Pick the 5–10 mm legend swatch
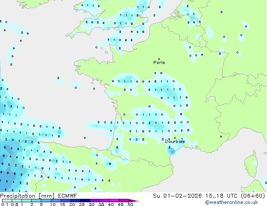This screenshot has height=206, width=267. (x=46, y=201)
